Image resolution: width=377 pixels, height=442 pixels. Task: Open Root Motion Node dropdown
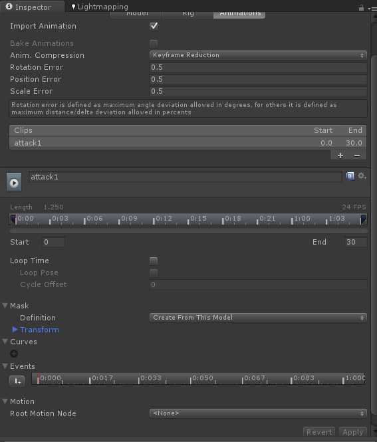[258, 413]
